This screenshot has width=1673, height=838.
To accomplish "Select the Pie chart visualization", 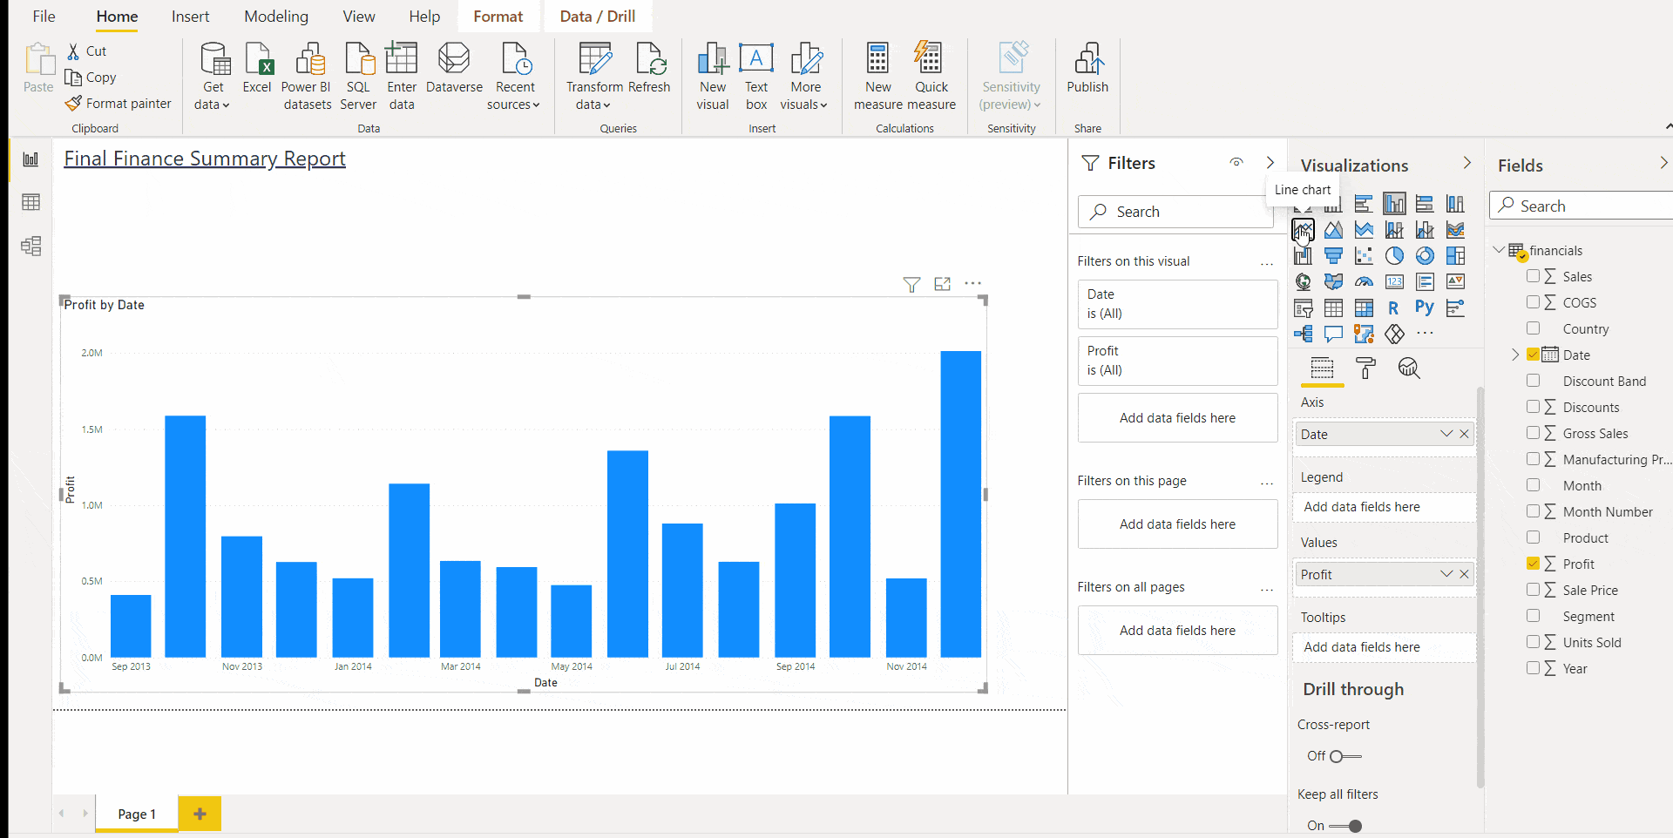I will point(1395,255).
